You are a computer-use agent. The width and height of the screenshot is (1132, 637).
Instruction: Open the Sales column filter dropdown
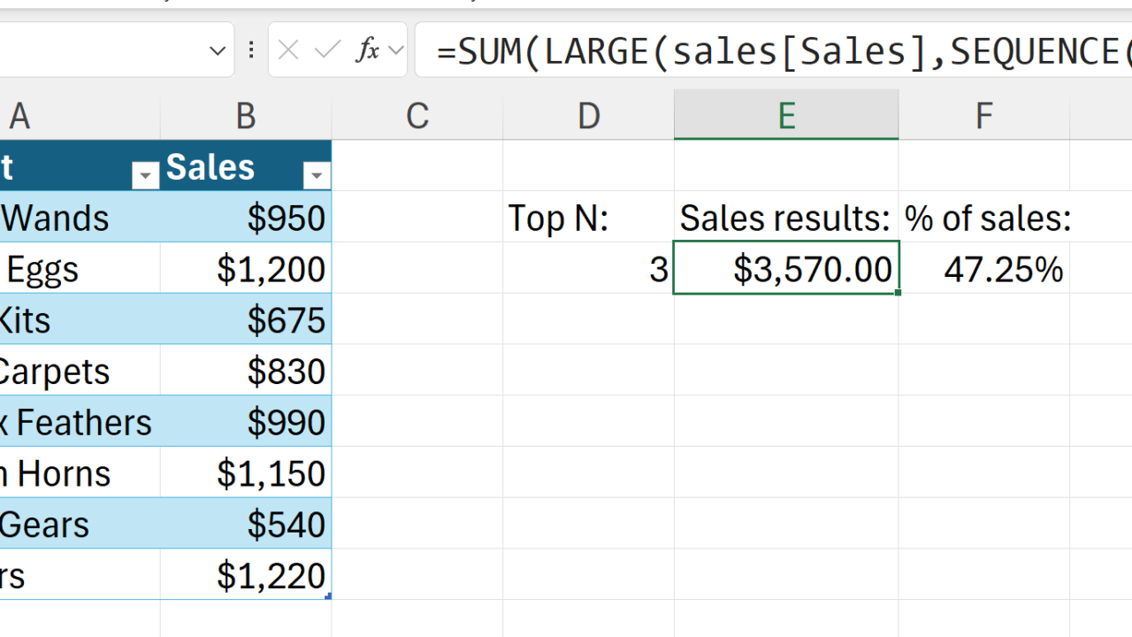(x=316, y=176)
